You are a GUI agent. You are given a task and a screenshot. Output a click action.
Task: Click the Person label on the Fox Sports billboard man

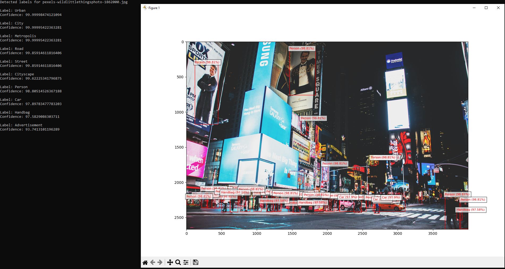(207, 62)
